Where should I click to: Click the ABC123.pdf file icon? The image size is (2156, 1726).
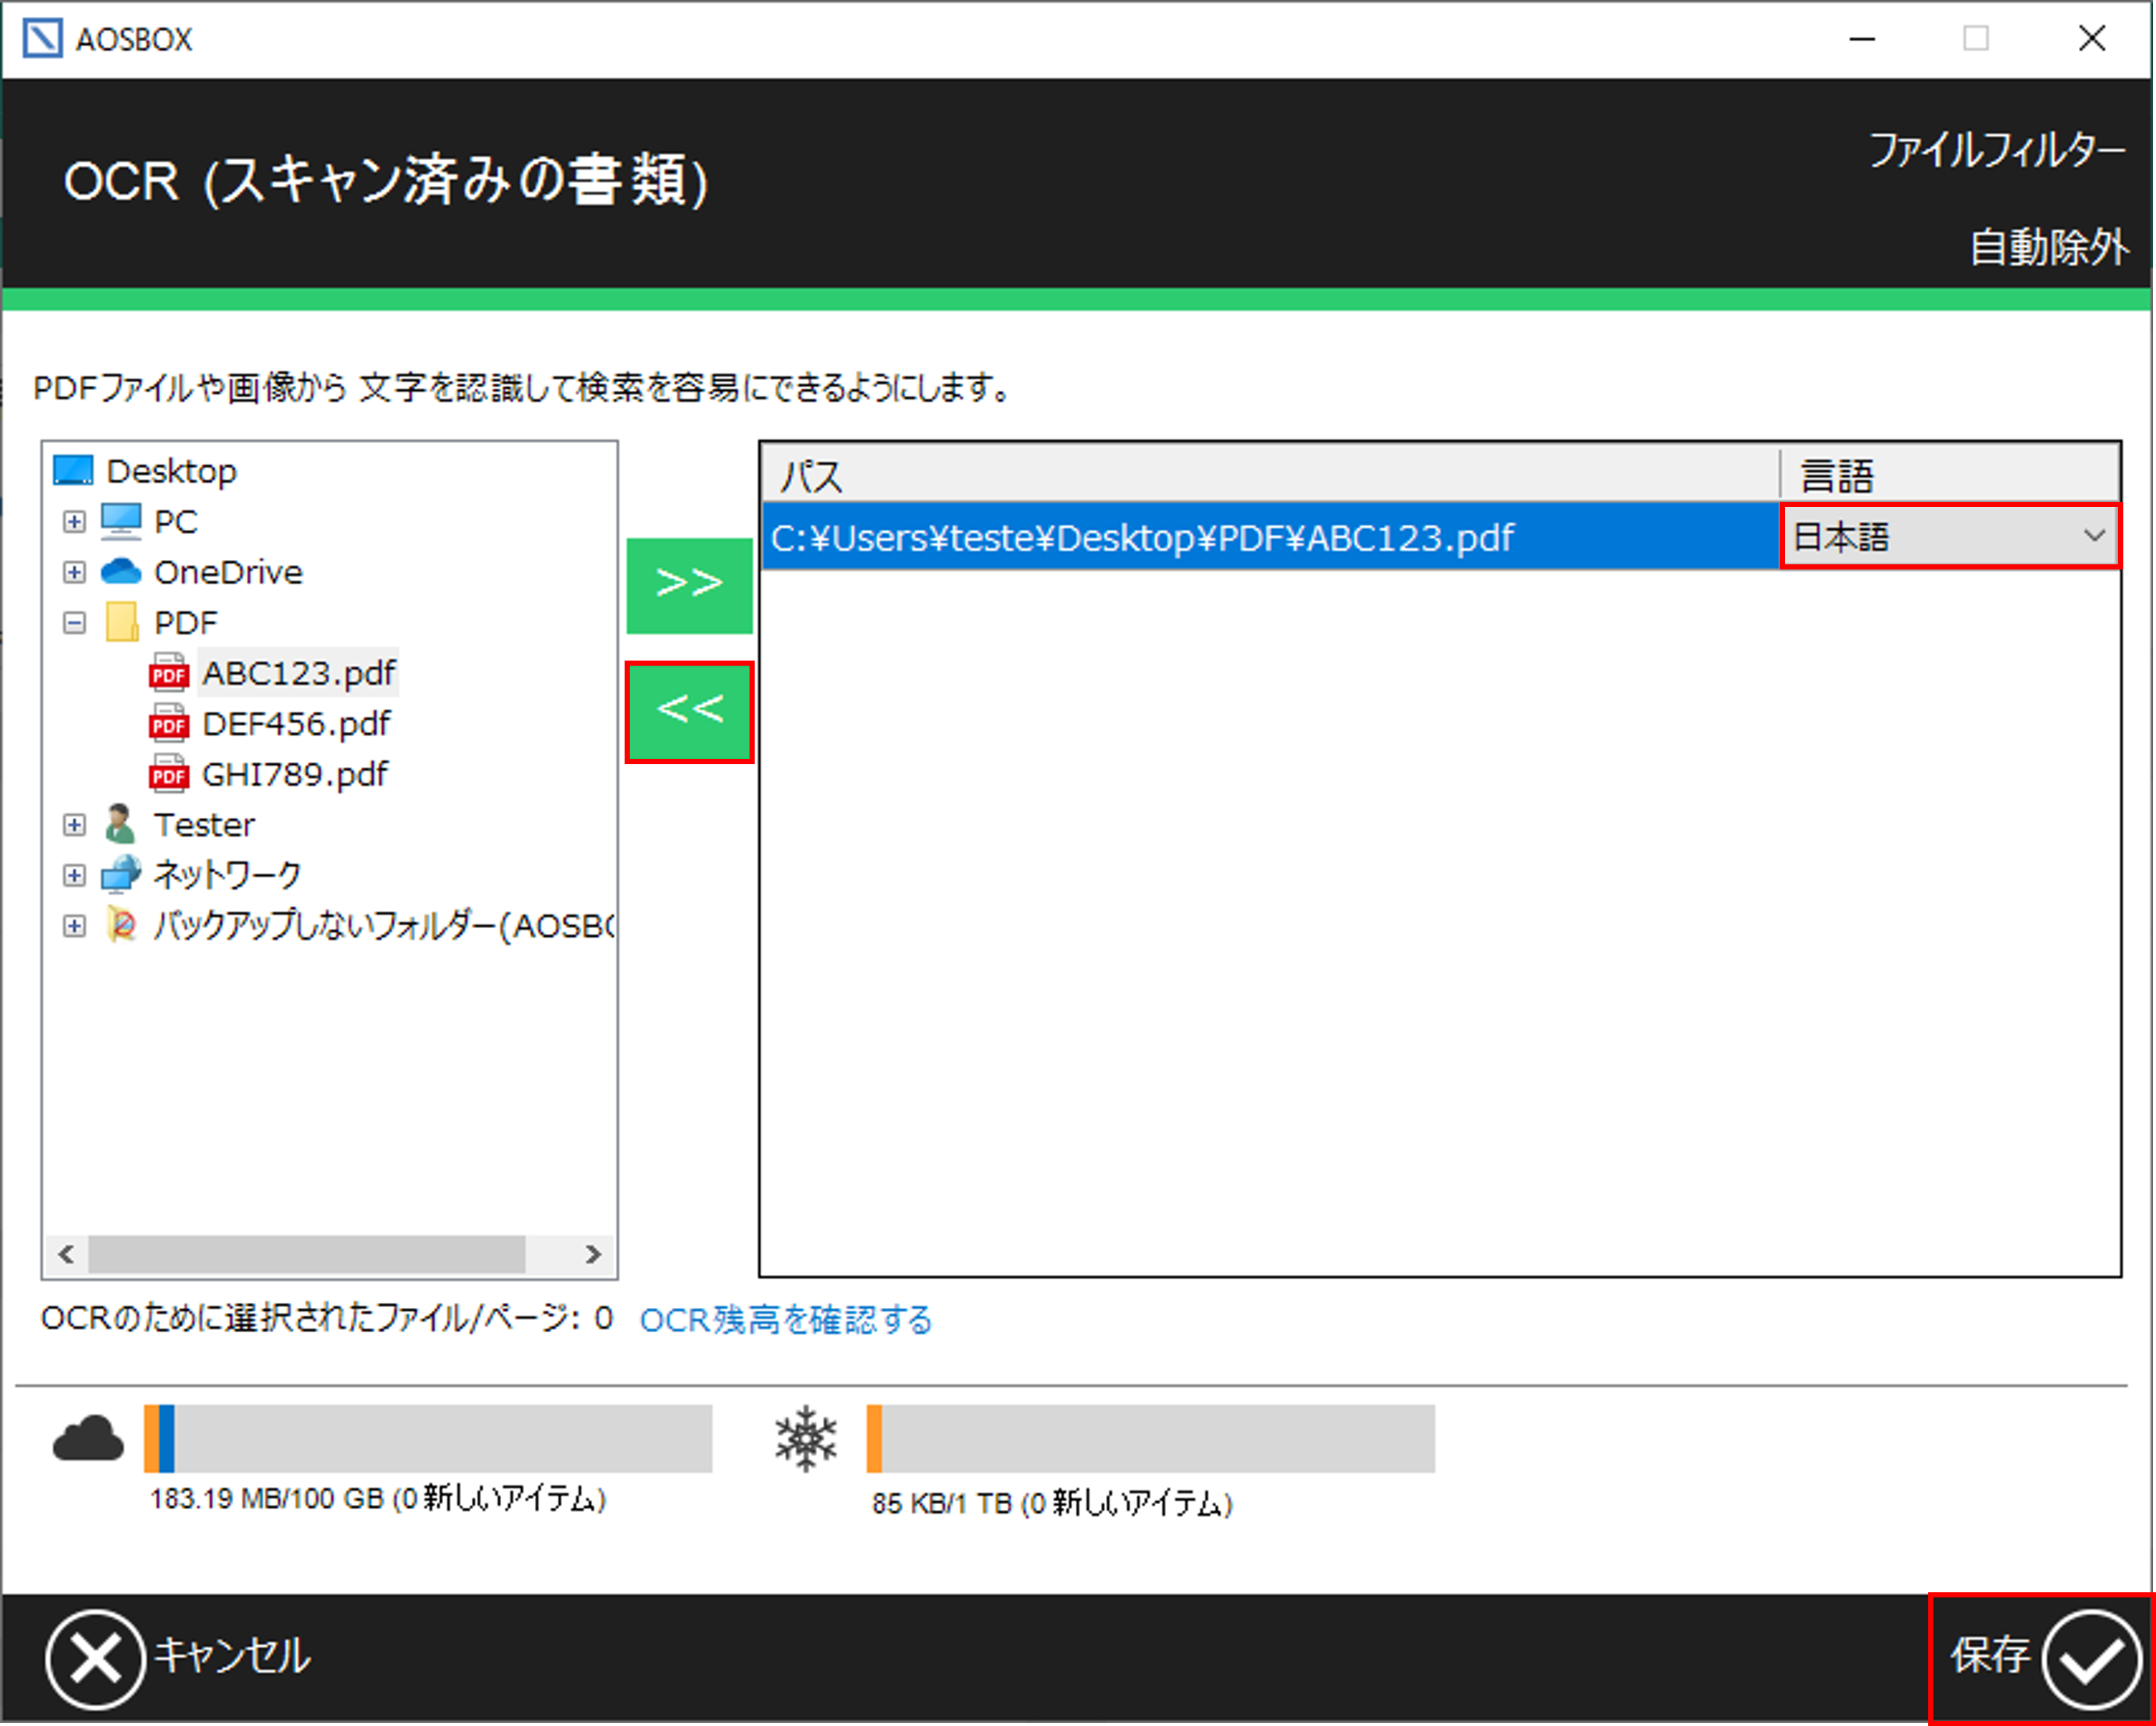[x=169, y=672]
